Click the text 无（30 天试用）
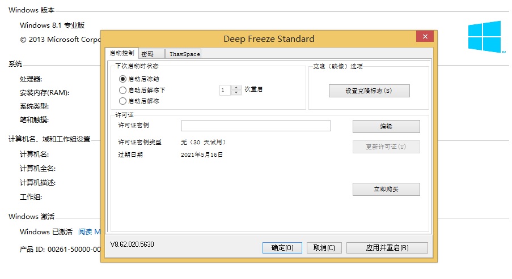Image resolution: width=512 pixels, height=279 pixels. pyautogui.click(x=203, y=143)
